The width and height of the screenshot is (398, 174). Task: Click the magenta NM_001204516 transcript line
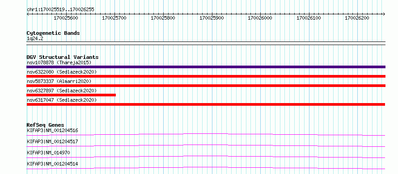(206, 134)
